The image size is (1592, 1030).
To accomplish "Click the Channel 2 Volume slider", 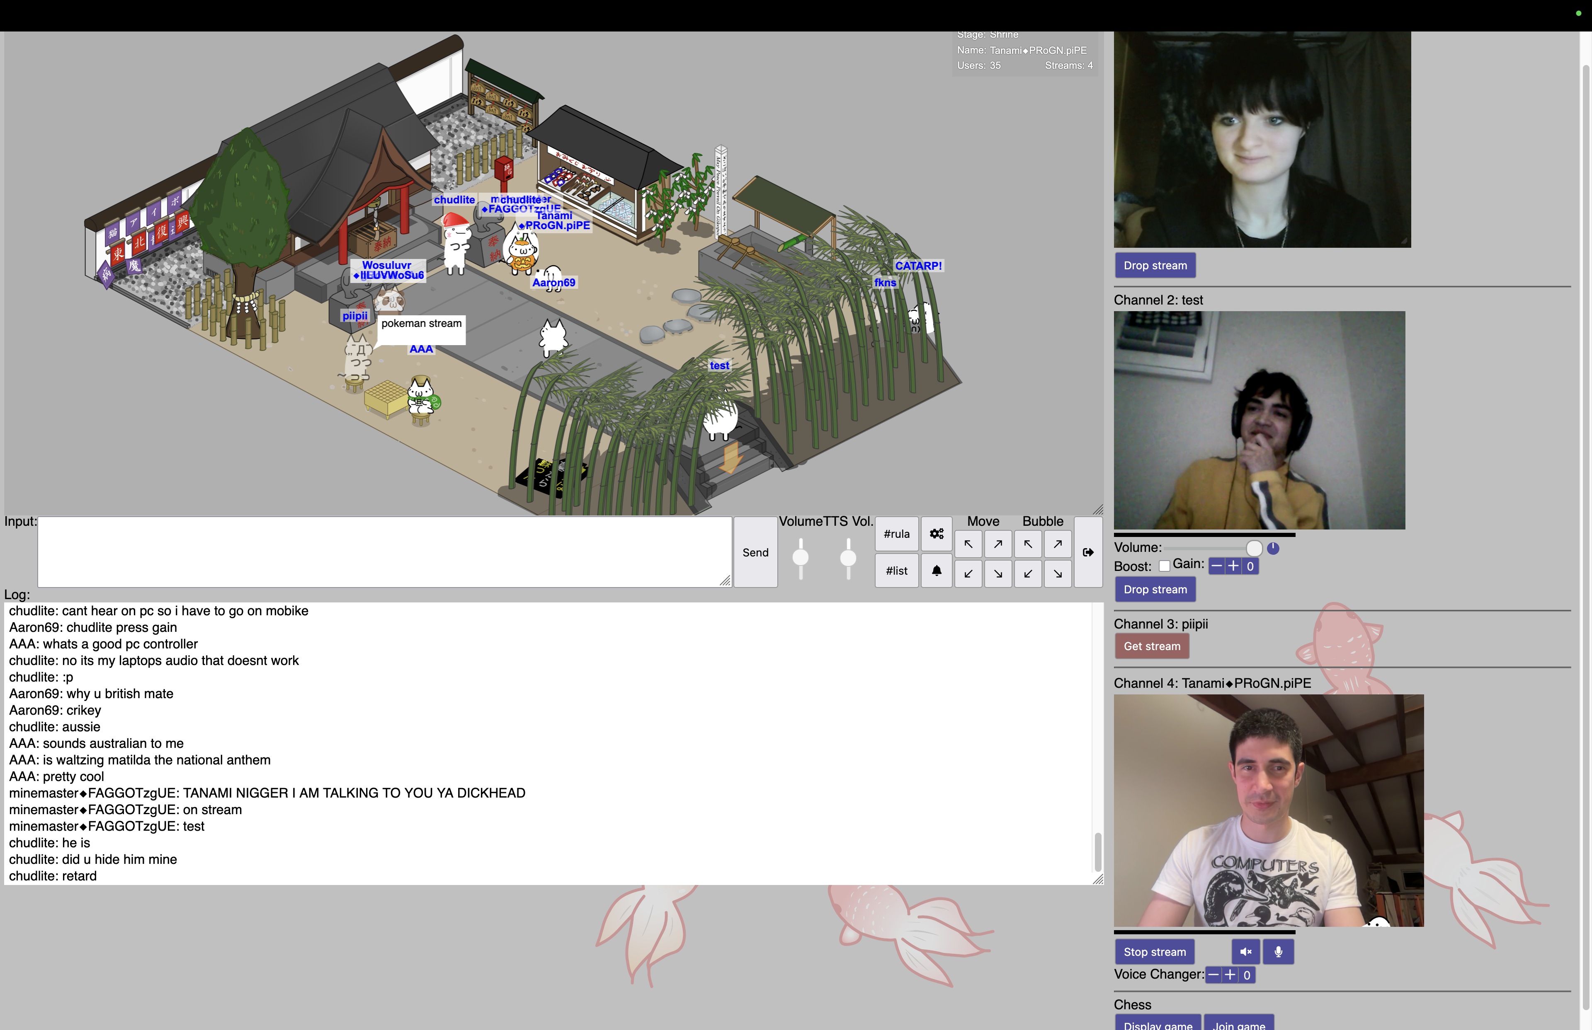I will 1211,548.
